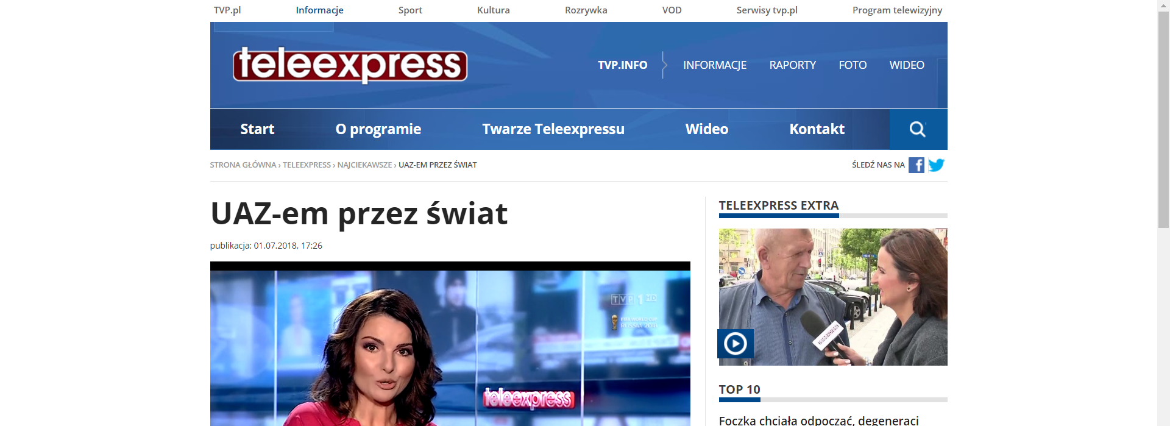
Task: Open the FOTO header link
Action: coord(852,65)
